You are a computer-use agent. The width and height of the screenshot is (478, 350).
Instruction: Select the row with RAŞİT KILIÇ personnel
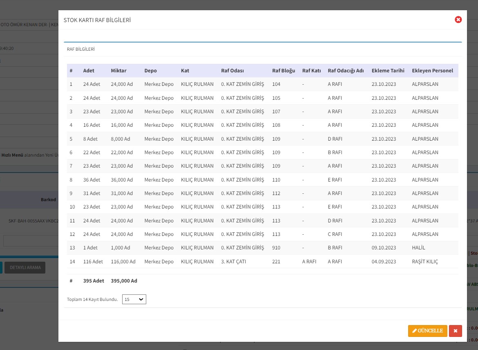424,262
